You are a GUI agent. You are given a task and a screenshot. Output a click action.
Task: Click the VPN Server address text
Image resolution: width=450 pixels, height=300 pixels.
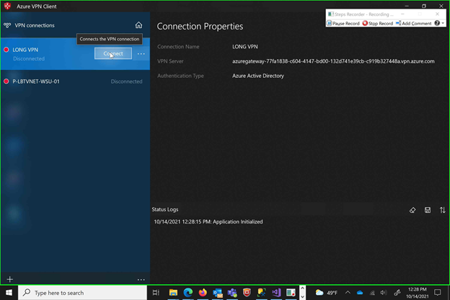[333, 61]
